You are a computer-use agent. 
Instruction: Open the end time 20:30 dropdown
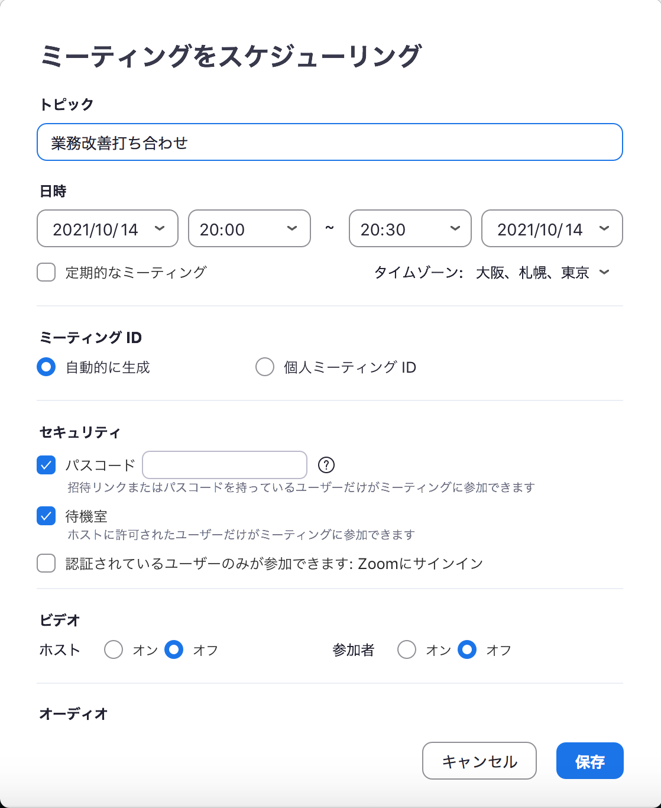pyautogui.click(x=410, y=228)
